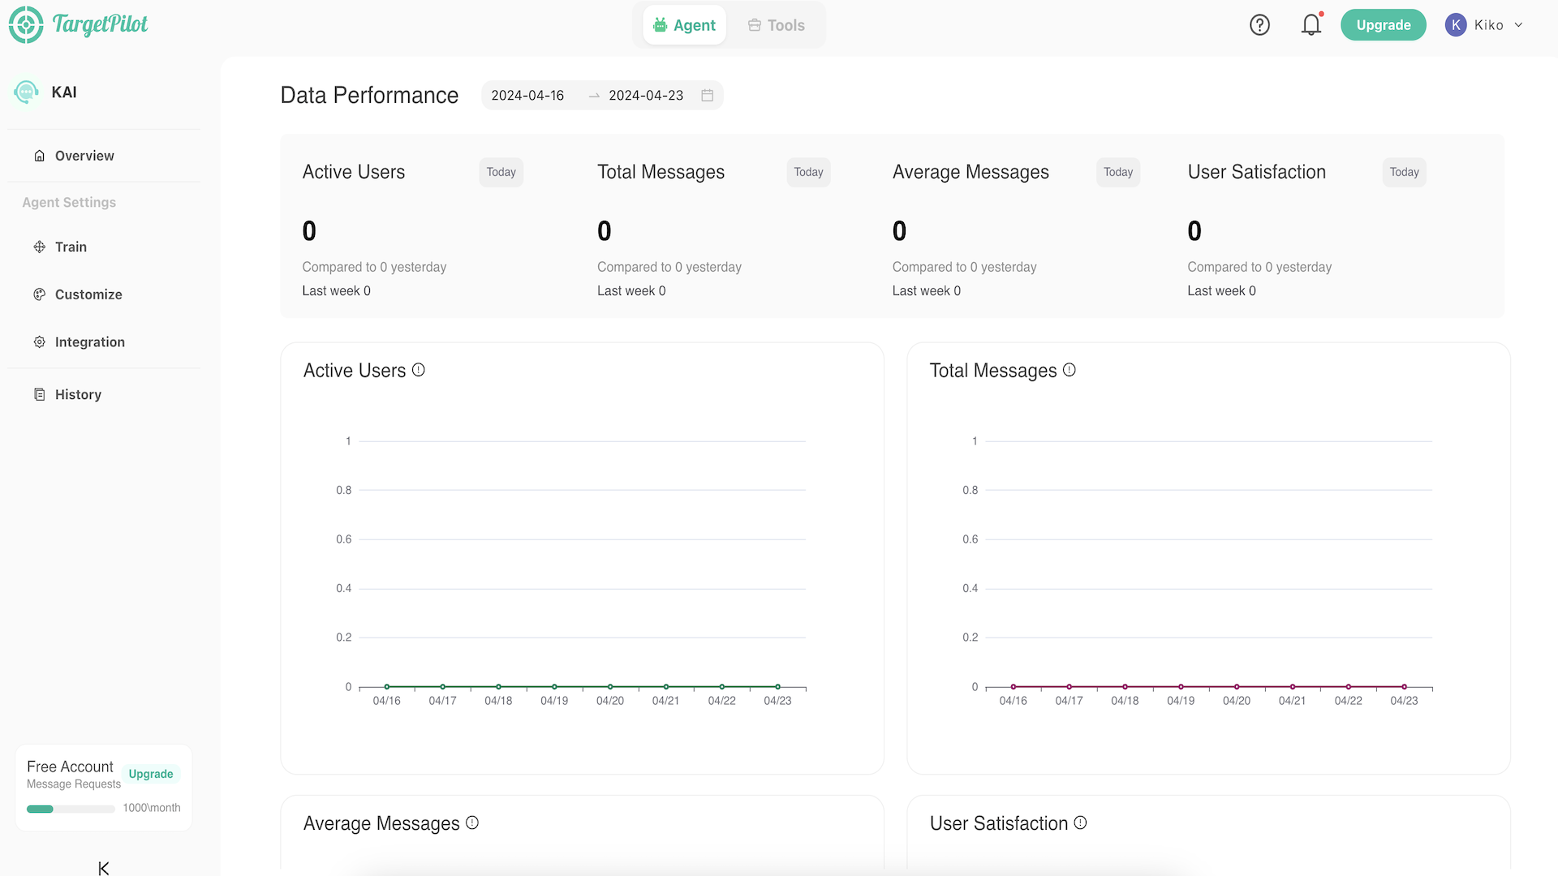This screenshot has height=876, width=1558.
Task: Open the Integration menu item
Action: (x=89, y=342)
